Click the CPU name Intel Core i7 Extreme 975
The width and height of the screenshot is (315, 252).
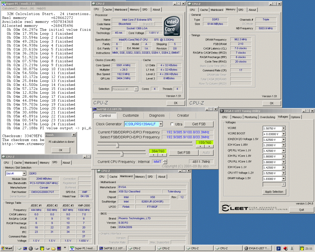(137, 20)
